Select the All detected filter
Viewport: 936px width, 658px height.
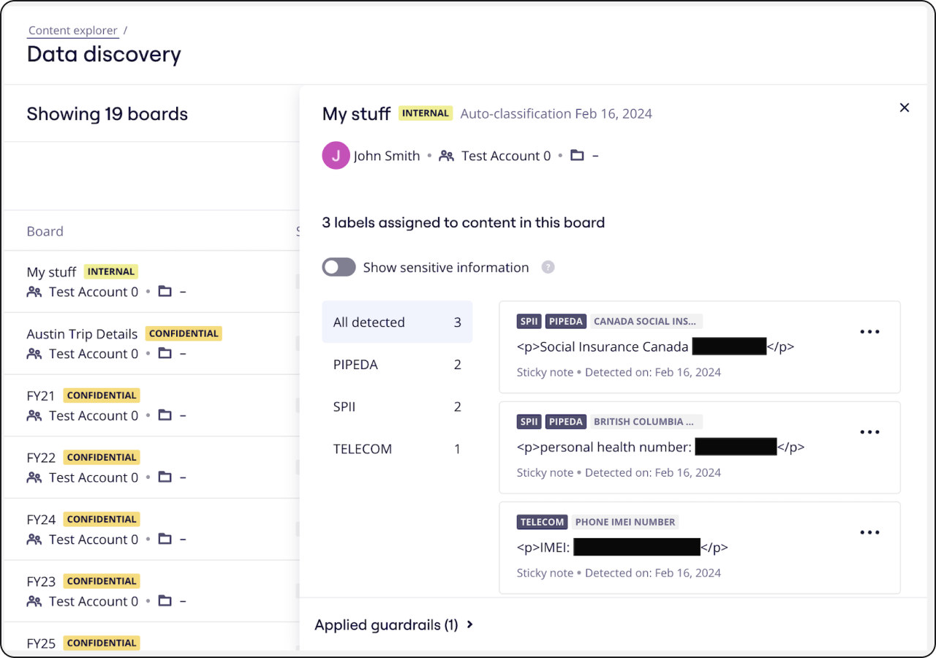(x=396, y=322)
